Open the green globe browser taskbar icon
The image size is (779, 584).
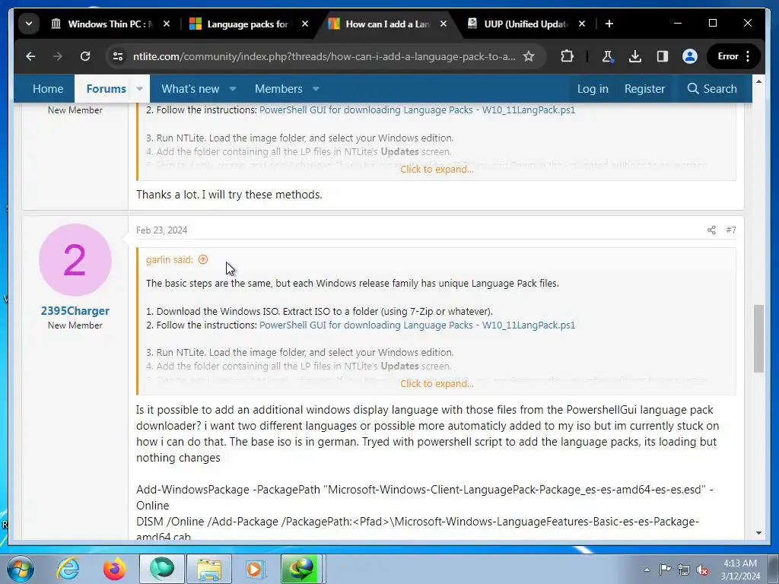pos(162,569)
